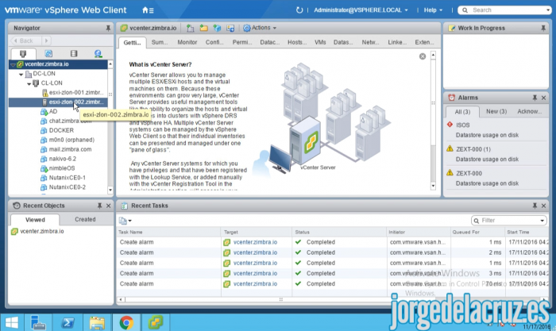
Task: Collapse the CL-LON cluster node
Action: pos(29,83)
